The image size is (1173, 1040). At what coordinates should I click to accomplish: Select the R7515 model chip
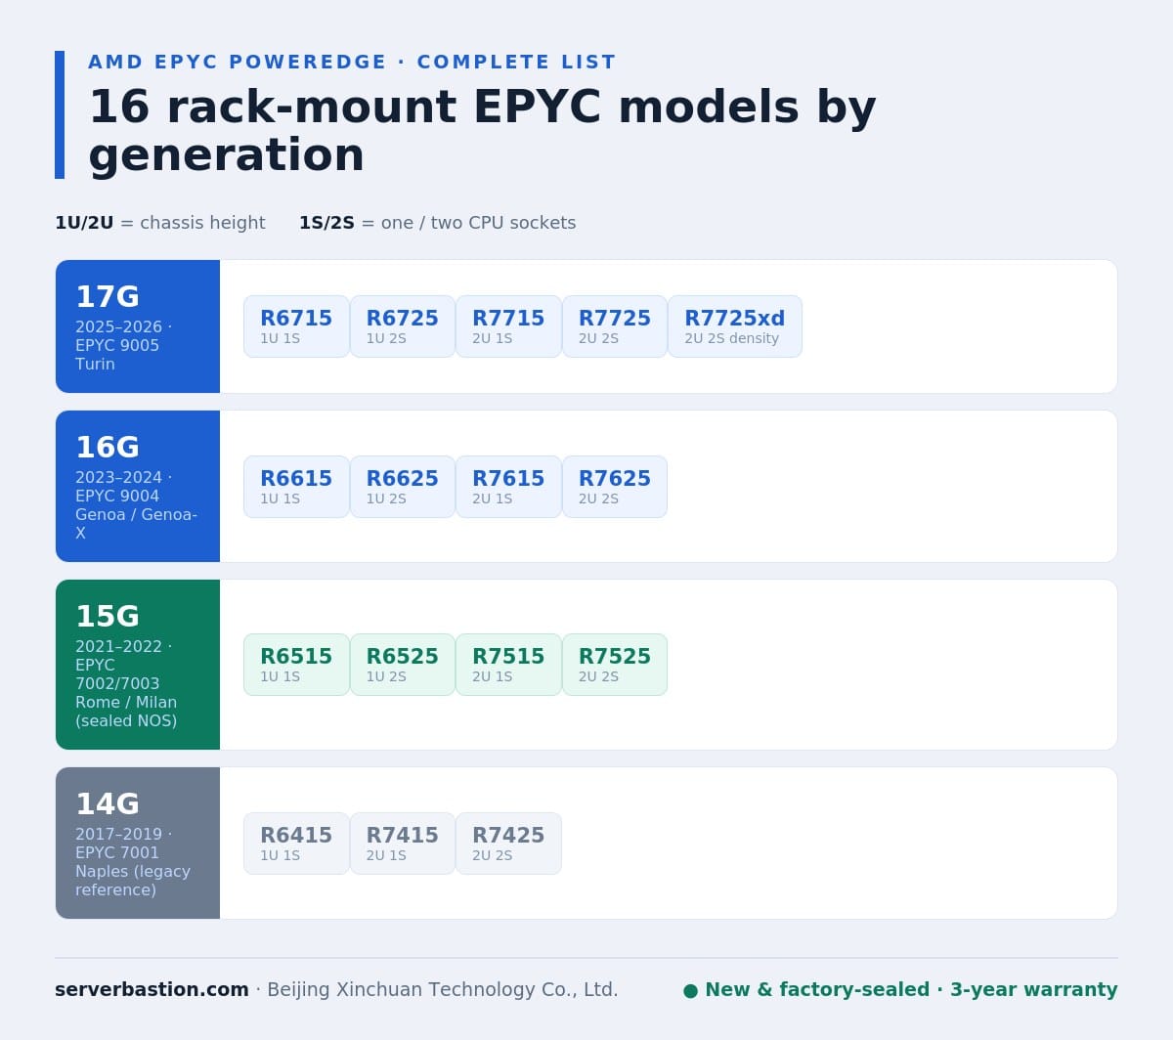click(508, 665)
